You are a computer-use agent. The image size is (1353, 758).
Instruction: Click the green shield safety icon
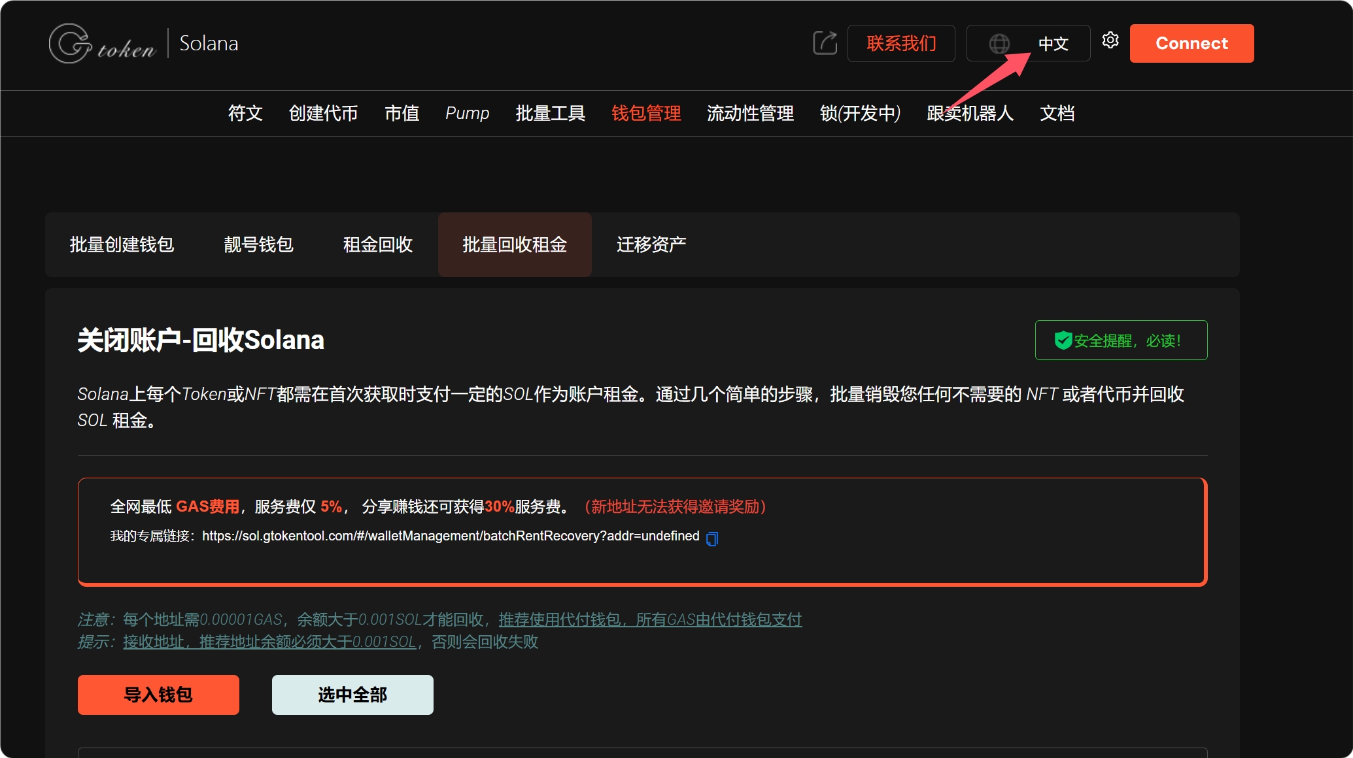pos(1063,340)
